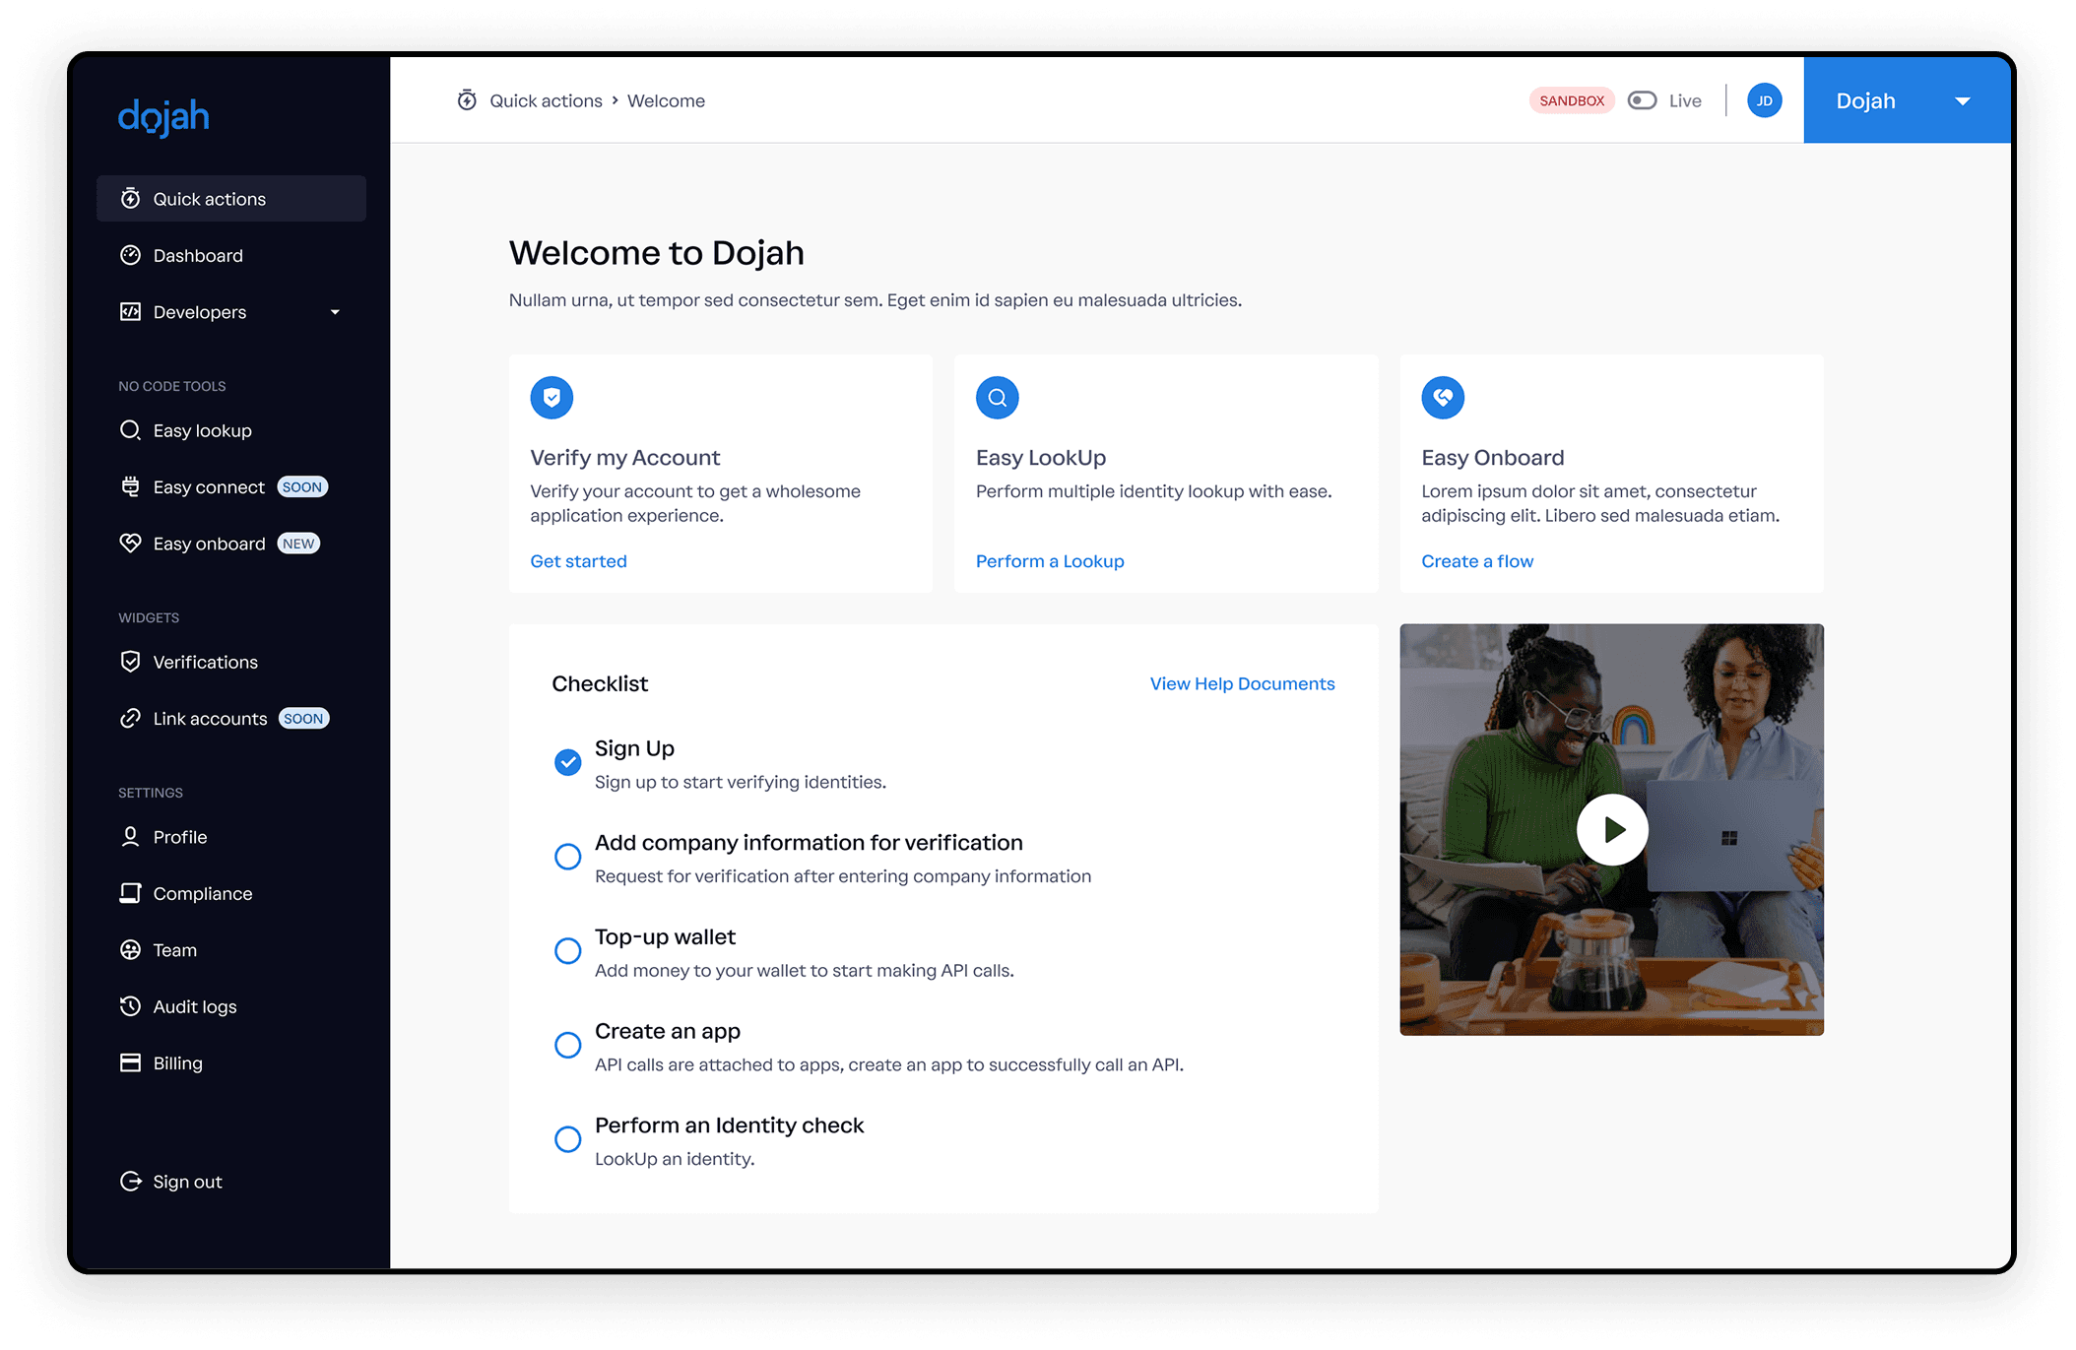Click the dojah logo
The image size is (2076, 1350).
click(163, 117)
